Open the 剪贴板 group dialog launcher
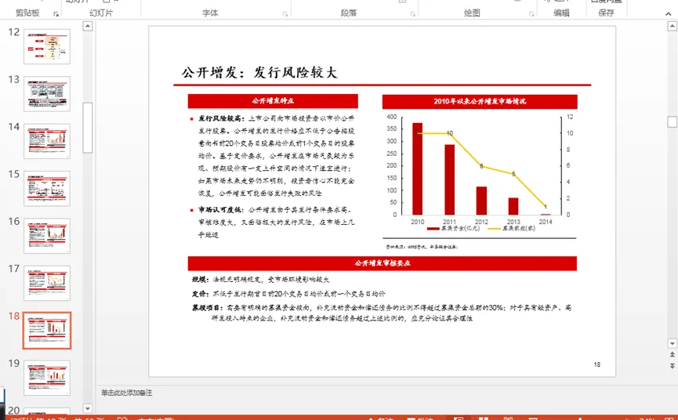678x420 pixels. point(56,14)
